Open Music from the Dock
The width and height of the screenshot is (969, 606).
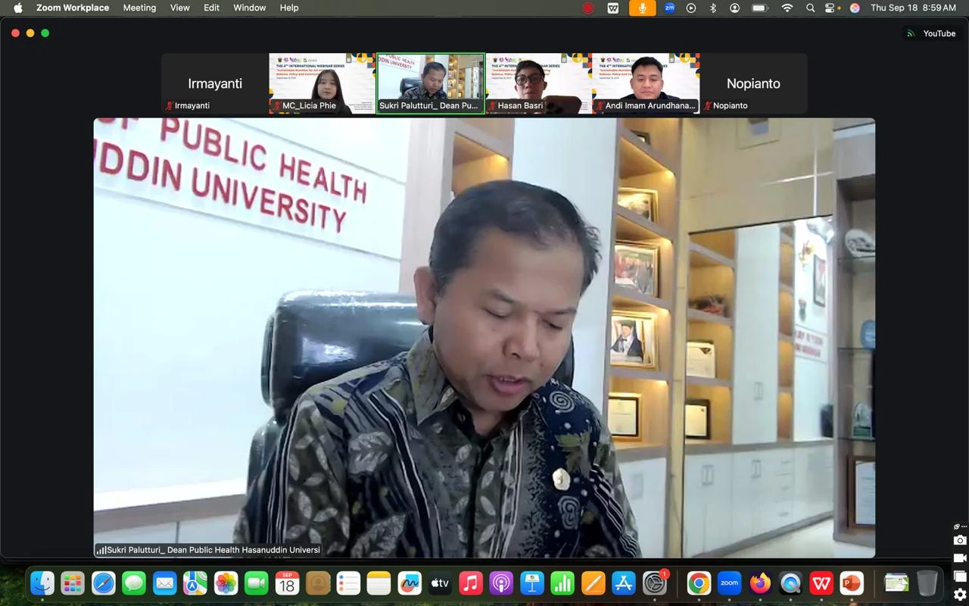click(x=471, y=583)
